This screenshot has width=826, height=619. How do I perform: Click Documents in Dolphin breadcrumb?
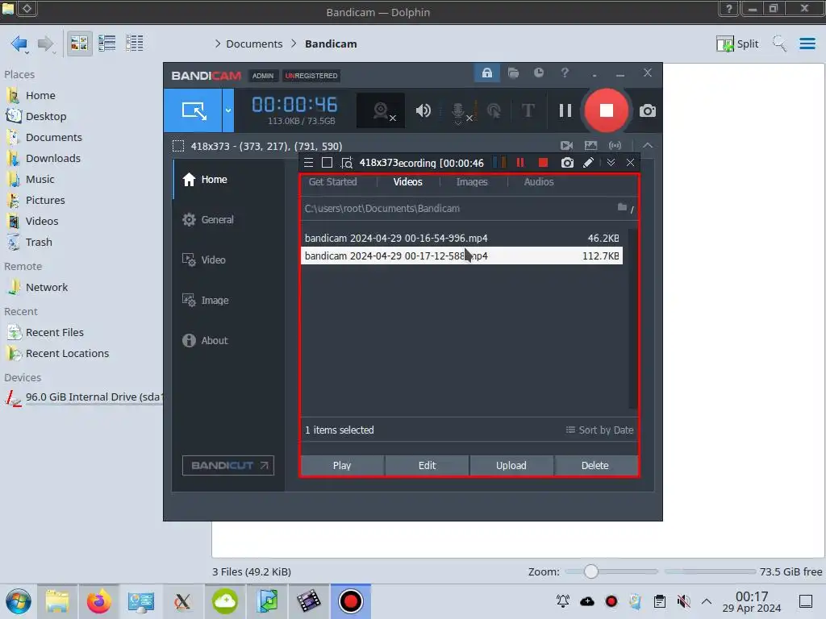(x=254, y=44)
